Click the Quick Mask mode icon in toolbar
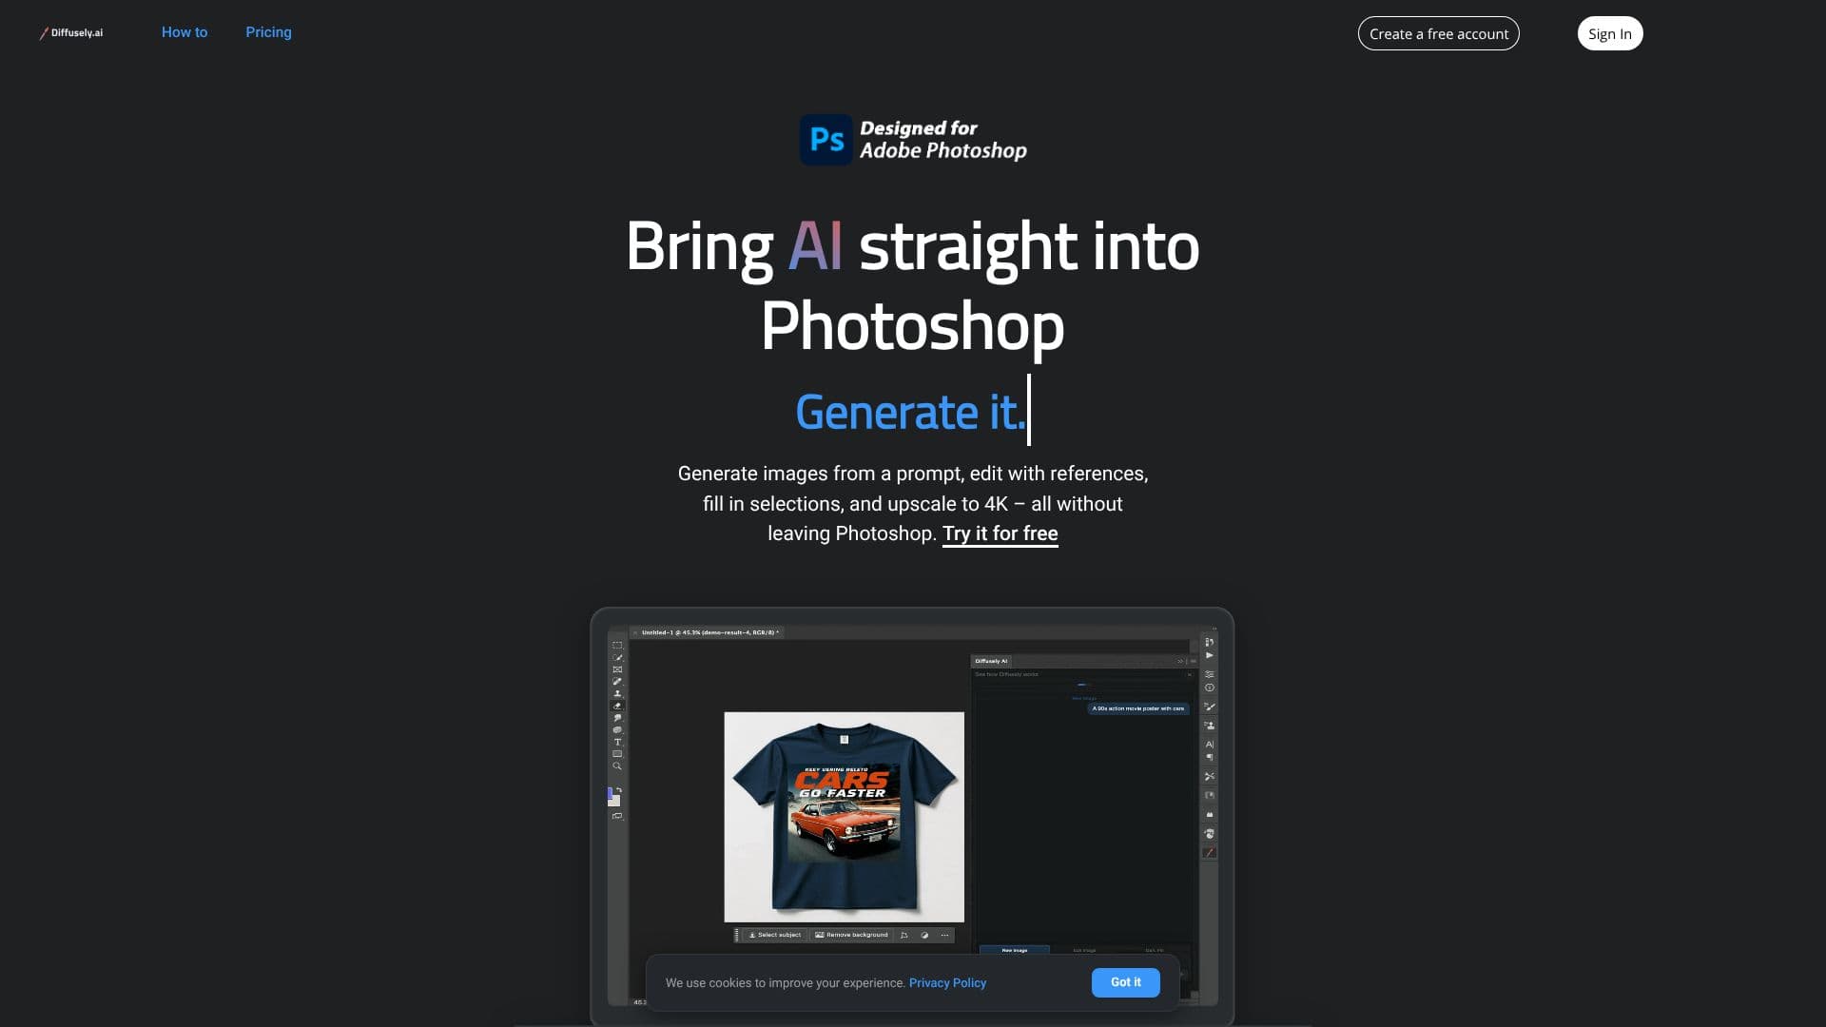Viewport: 1826px width, 1027px height. (617, 816)
